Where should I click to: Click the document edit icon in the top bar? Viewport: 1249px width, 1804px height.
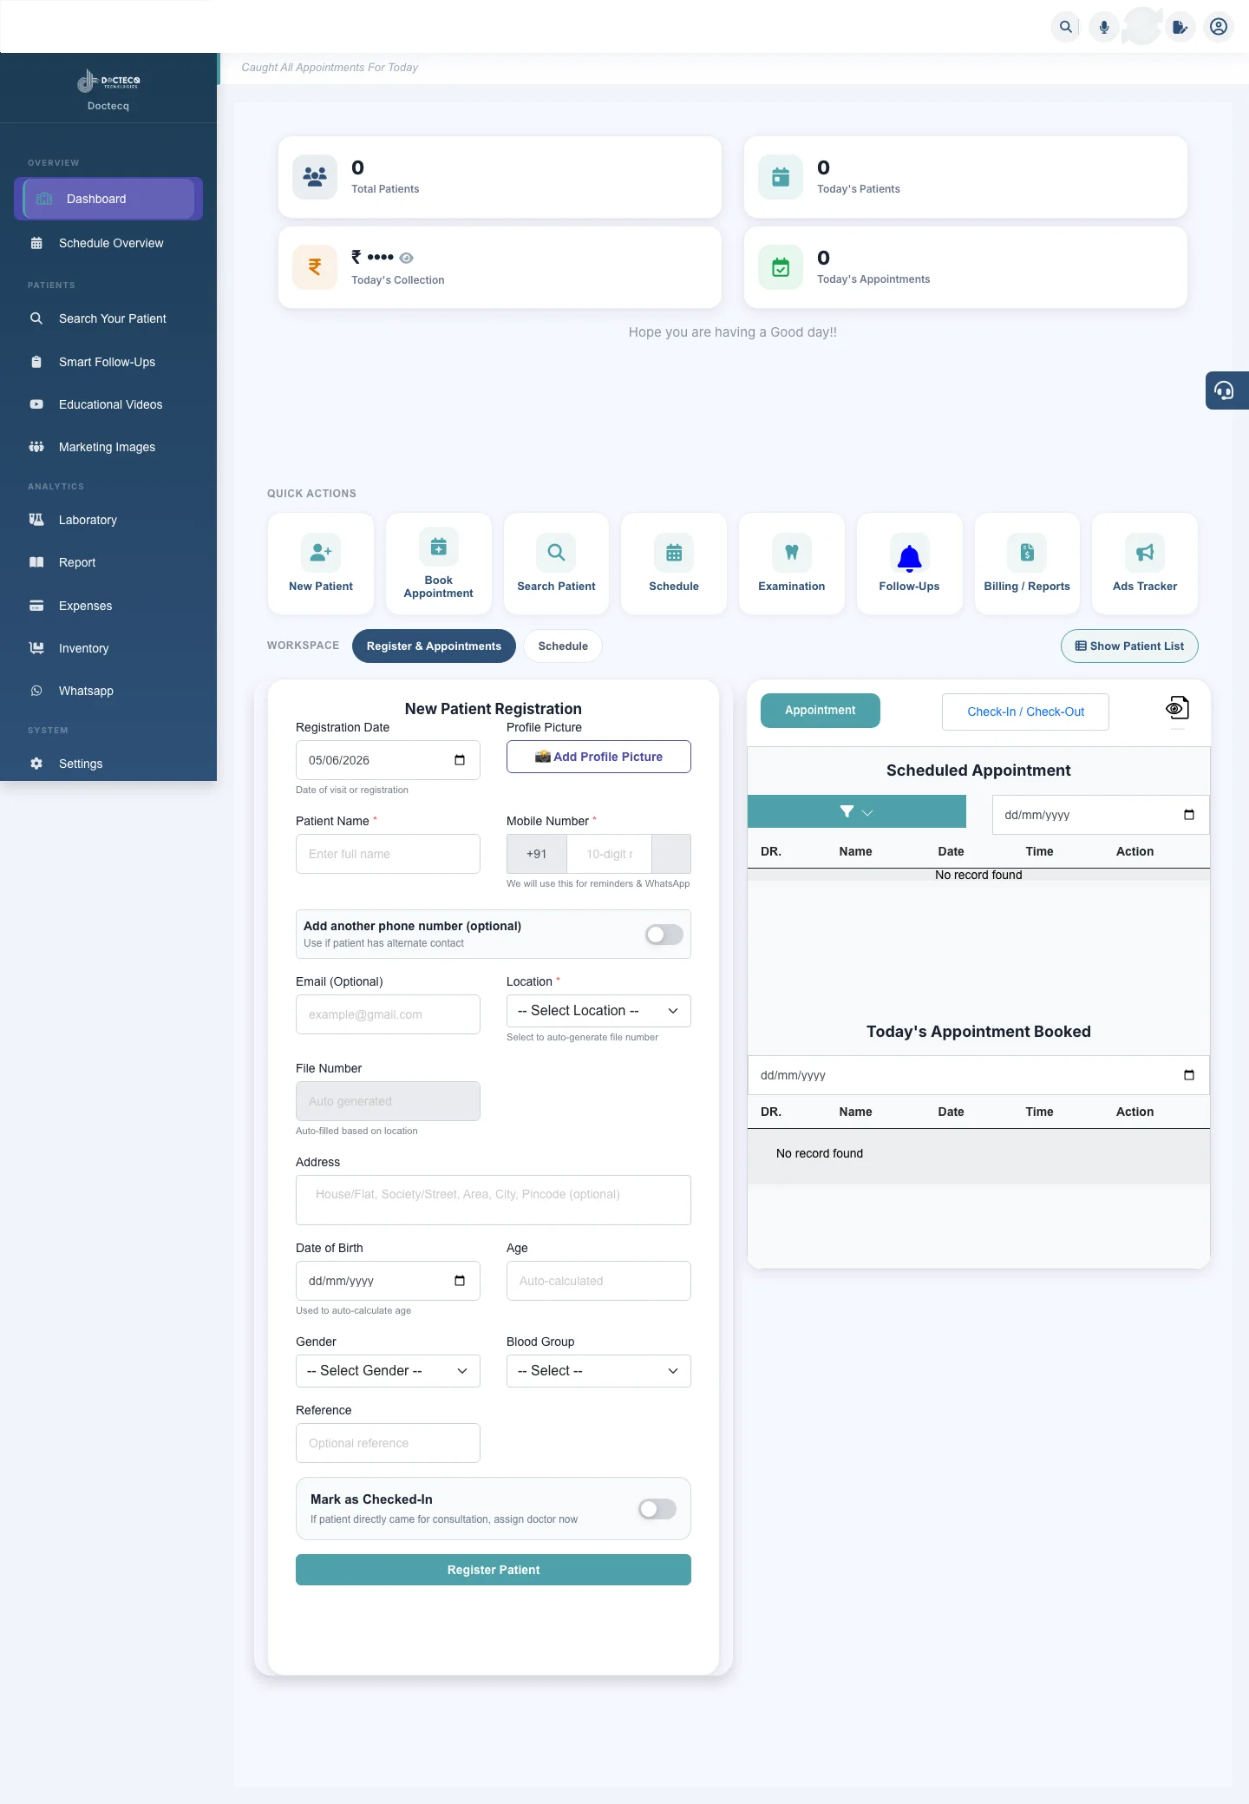[x=1180, y=27]
